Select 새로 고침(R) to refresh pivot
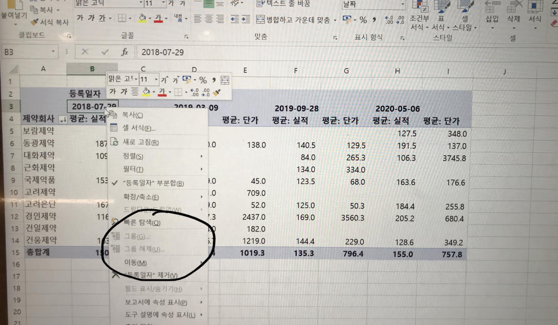This screenshot has width=558, height=325. click(140, 142)
